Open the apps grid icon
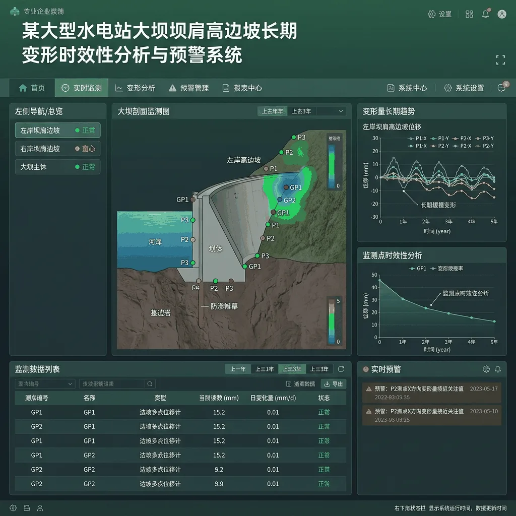The image size is (516, 516). click(x=469, y=14)
